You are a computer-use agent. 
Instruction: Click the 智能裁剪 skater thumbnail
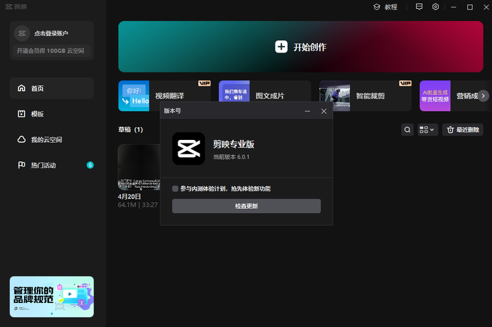coord(334,96)
